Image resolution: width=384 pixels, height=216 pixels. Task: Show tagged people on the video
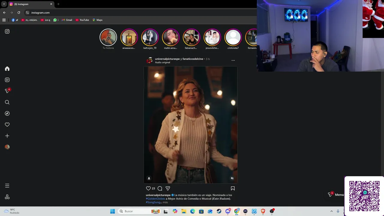[149, 178]
